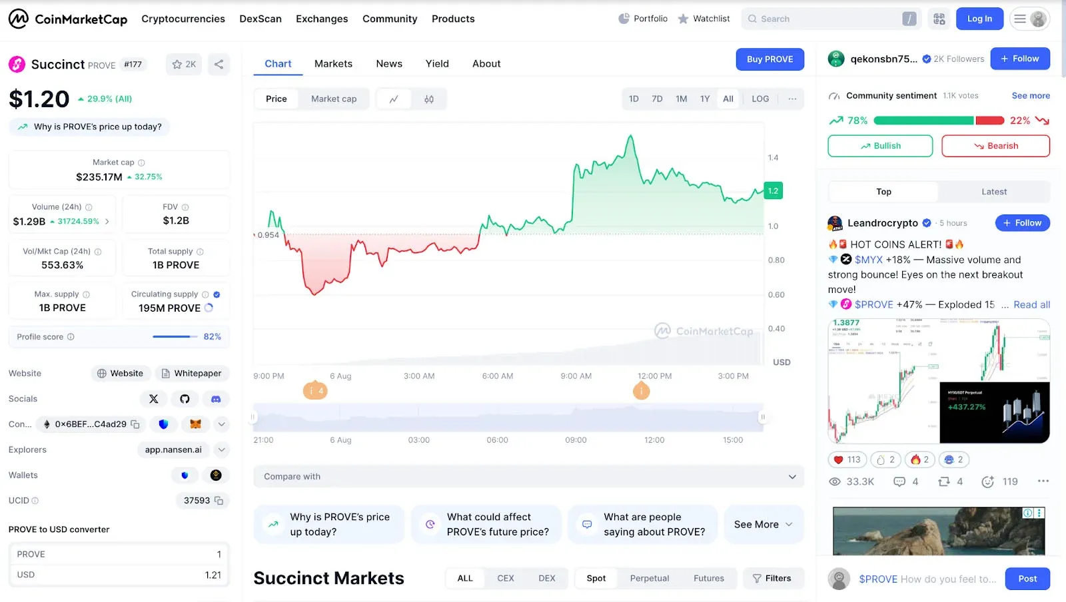Switch chart to candlestick mode

point(428,99)
